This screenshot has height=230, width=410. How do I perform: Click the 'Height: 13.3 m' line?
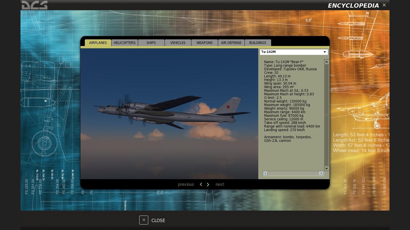(276, 80)
